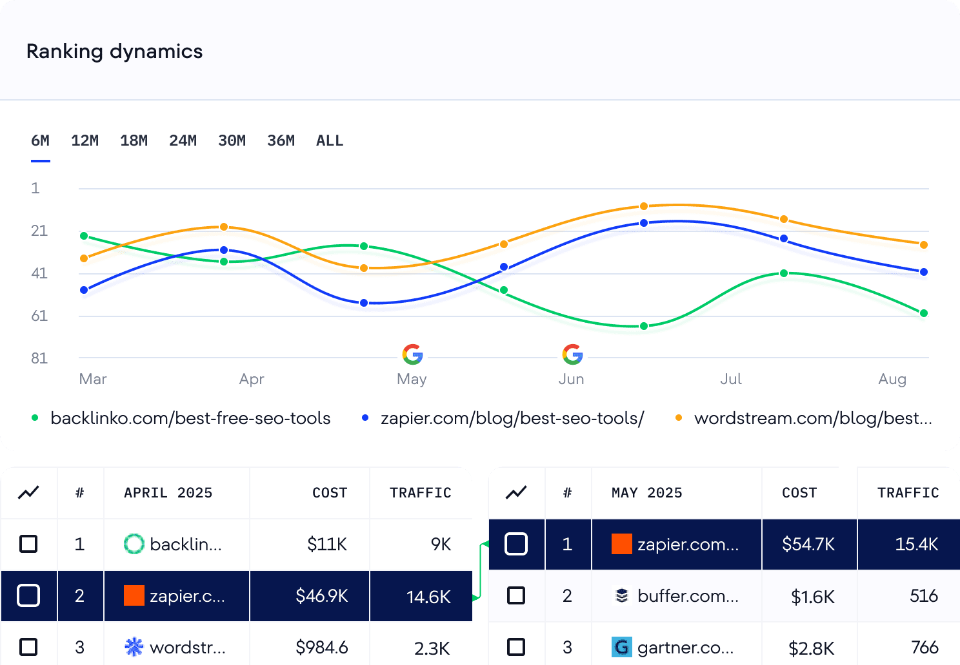The height and width of the screenshot is (665, 960).
Task: Open the gartner.co... link in May table
Action: pyautogui.click(x=686, y=648)
